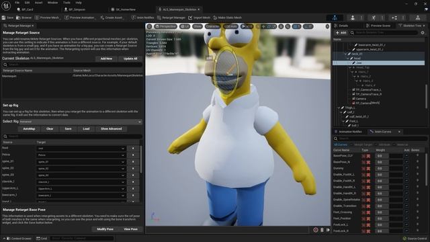This screenshot has width=430, height=242.
Task: Open the Root target bone dropdown
Action: point(81,149)
